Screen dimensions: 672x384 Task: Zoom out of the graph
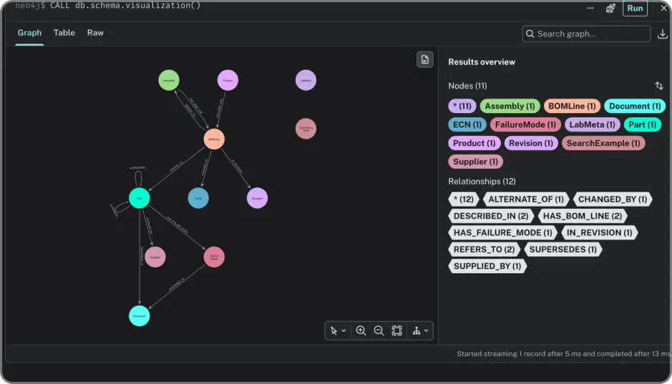pyautogui.click(x=379, y=330)
